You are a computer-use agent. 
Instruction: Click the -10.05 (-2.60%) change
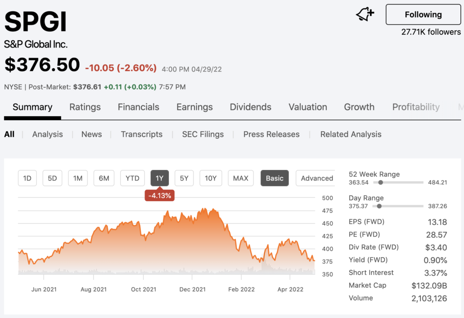[x=121, y=68]
